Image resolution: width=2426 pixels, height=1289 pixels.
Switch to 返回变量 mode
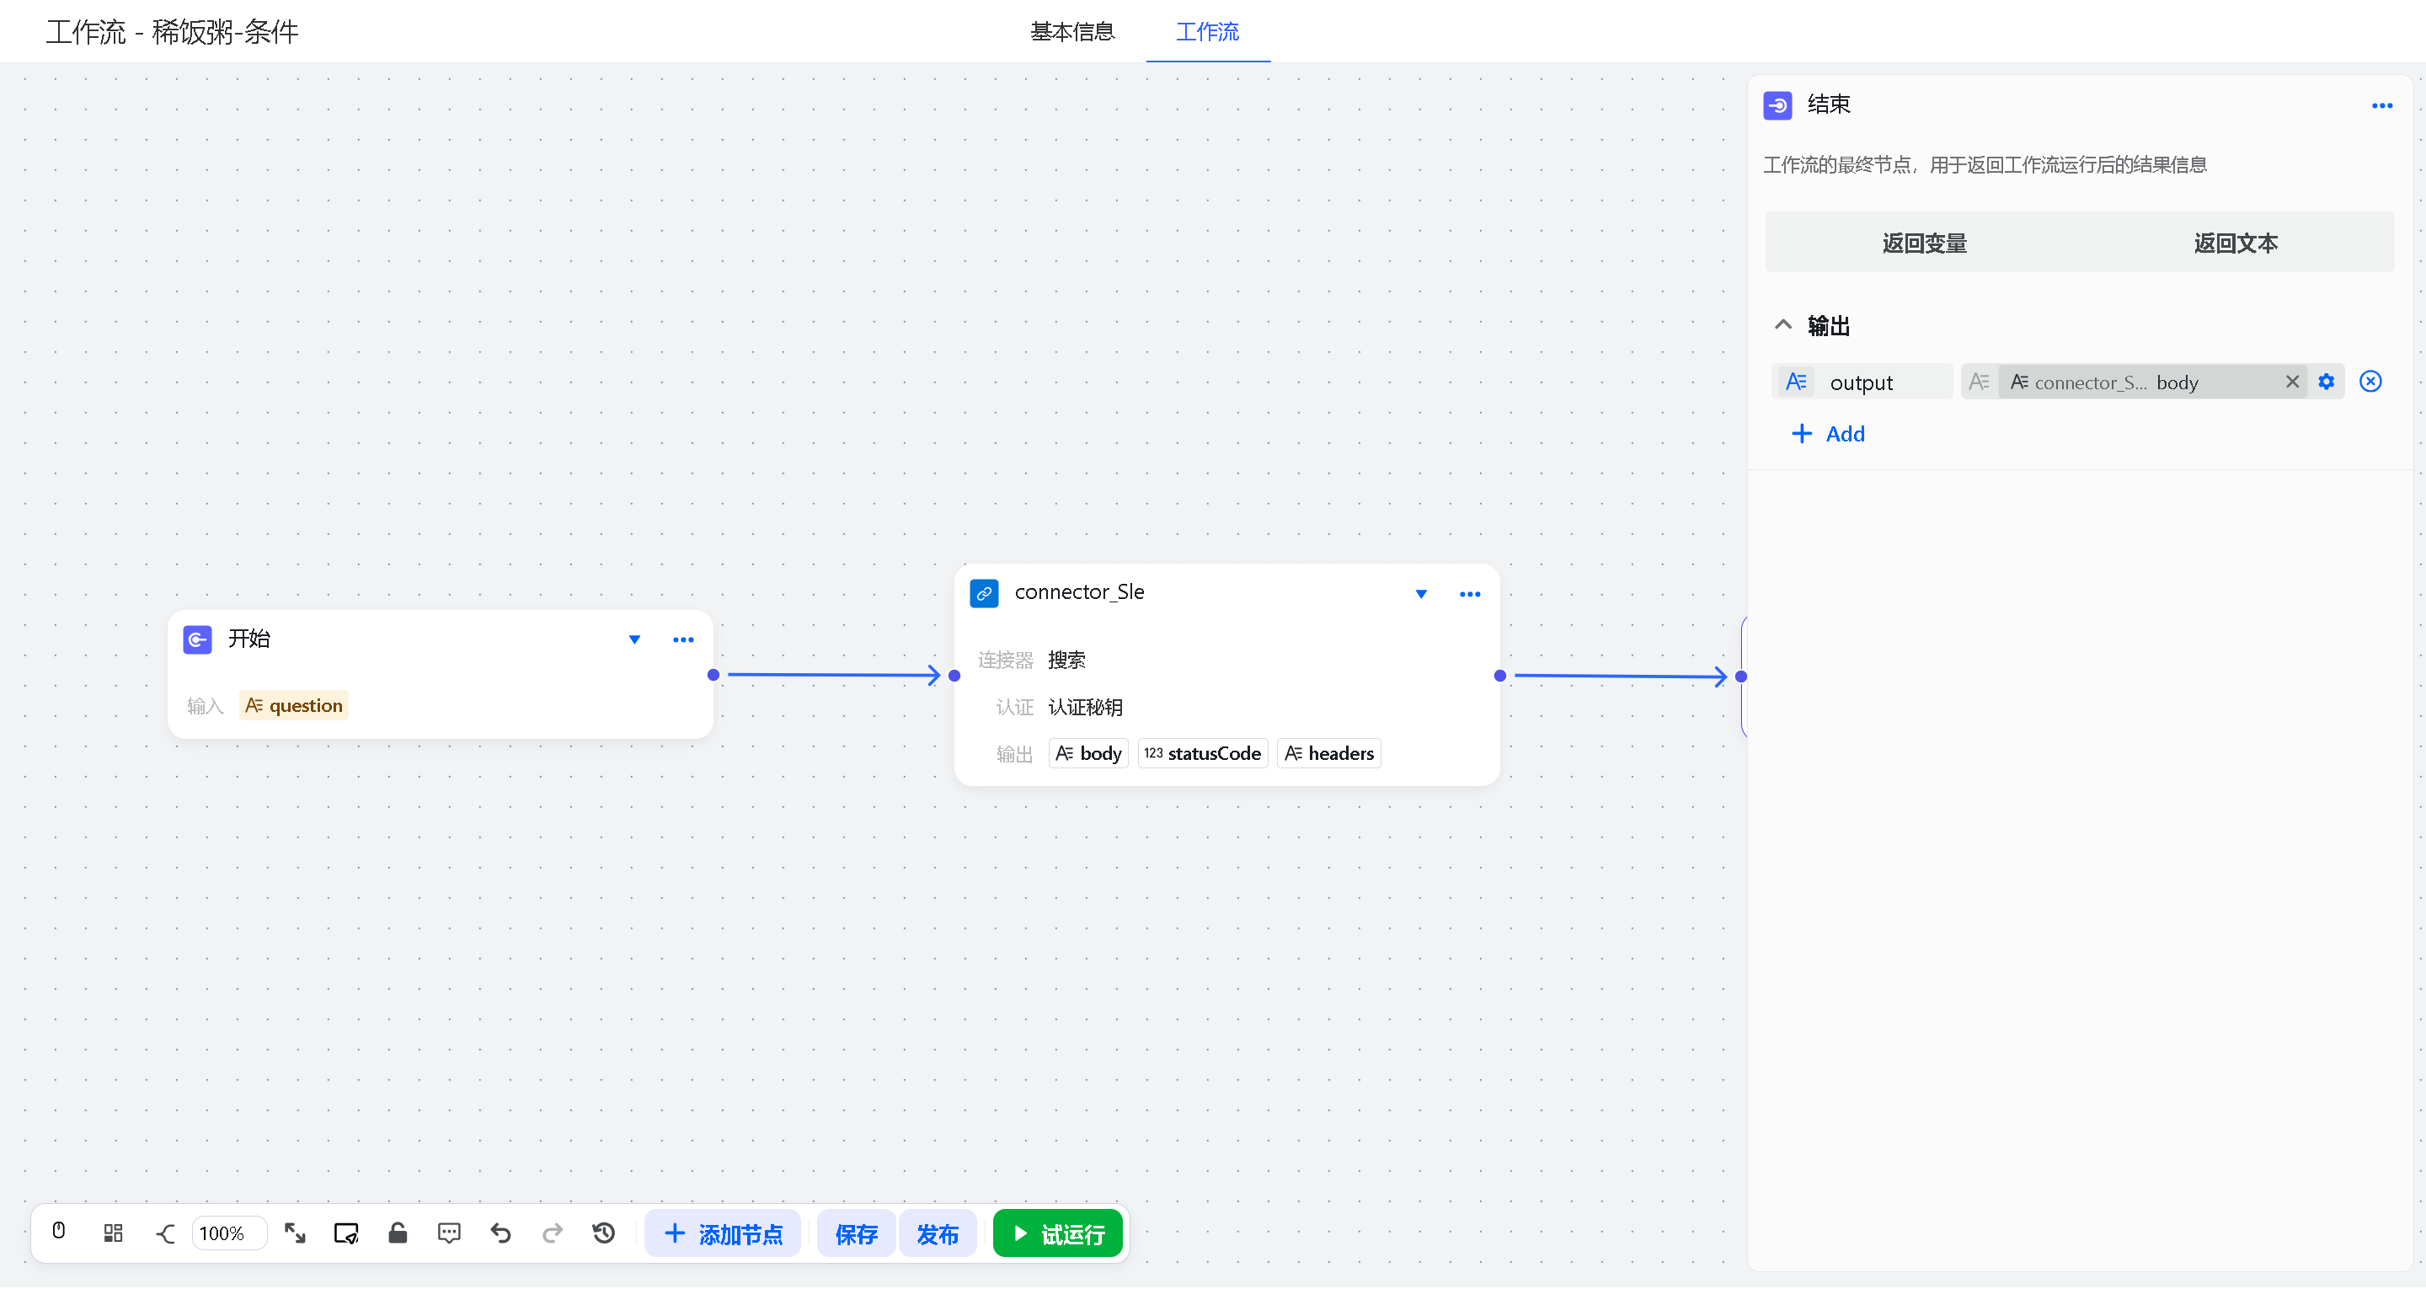coord(1923,243)
